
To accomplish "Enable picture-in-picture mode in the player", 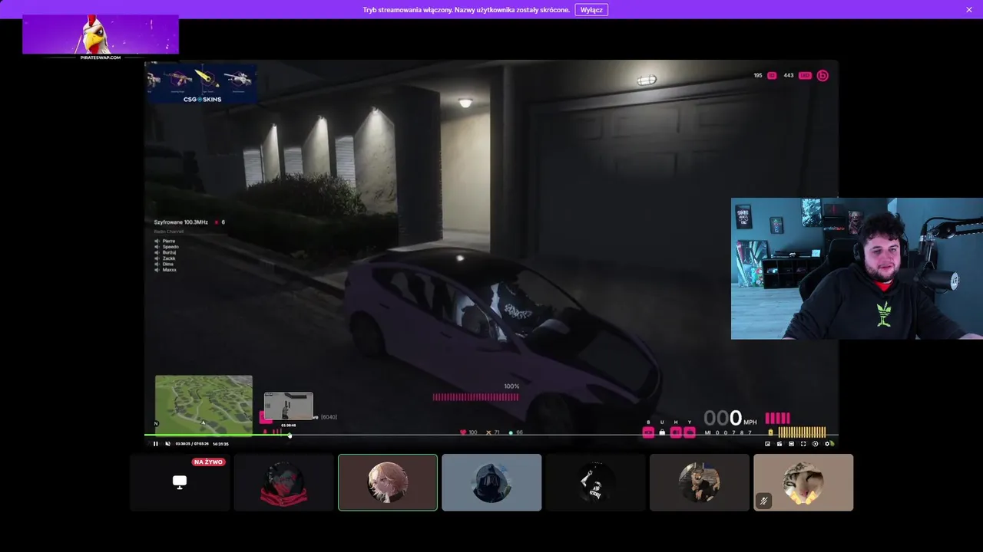I will pos(767,444).
